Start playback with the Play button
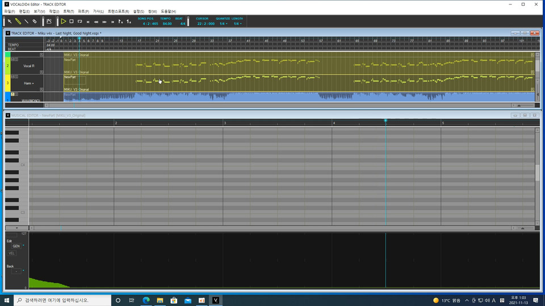The width and height of the screenshot is (545, 306). point(63,22)
